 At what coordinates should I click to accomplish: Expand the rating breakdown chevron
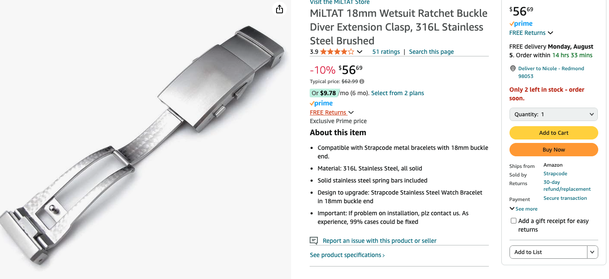click(360, 52)
